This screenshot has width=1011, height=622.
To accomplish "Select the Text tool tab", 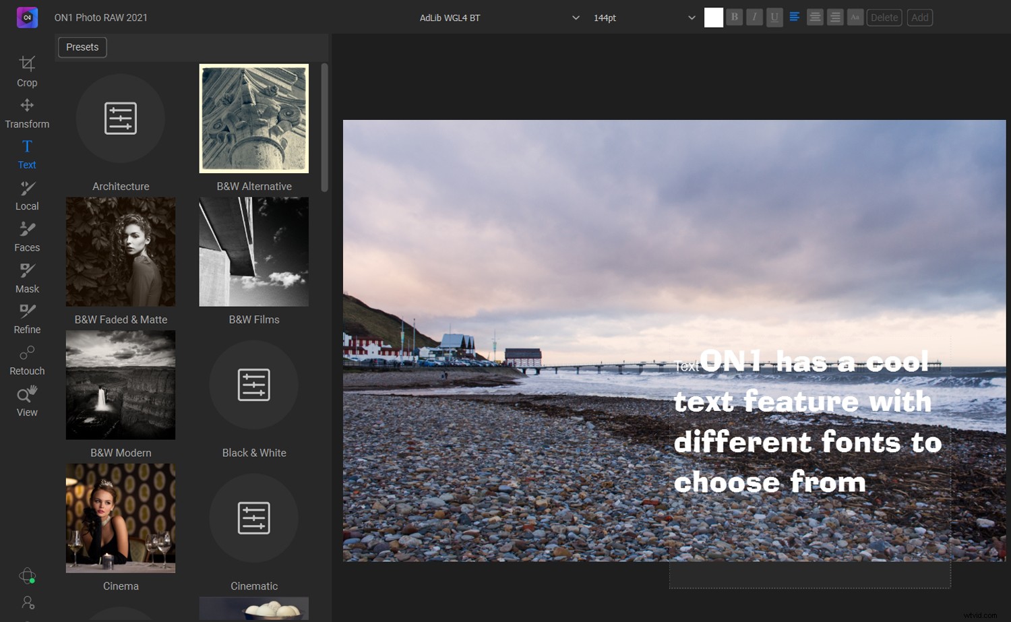I will click(x=27, y=154).
